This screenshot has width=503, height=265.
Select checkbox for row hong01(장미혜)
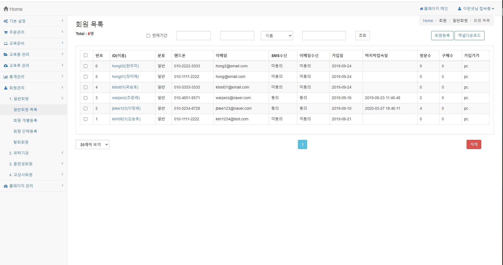click(85, 77)
